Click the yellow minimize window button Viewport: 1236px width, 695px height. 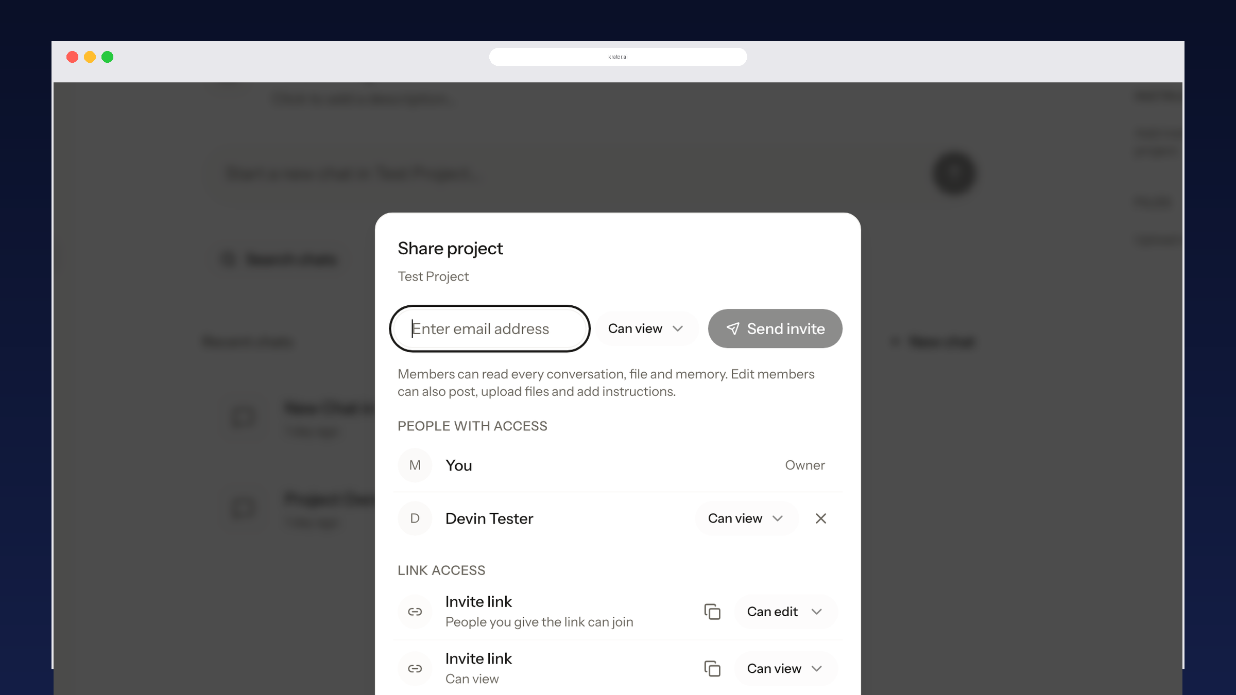point(90,57)
